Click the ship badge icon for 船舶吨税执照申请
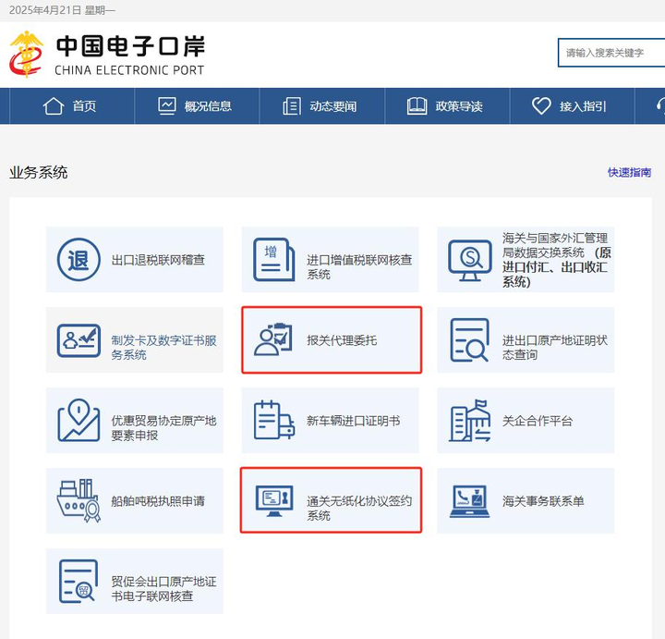Image resolution: width=665 pixels, height=639 pixels. [79, 500]
